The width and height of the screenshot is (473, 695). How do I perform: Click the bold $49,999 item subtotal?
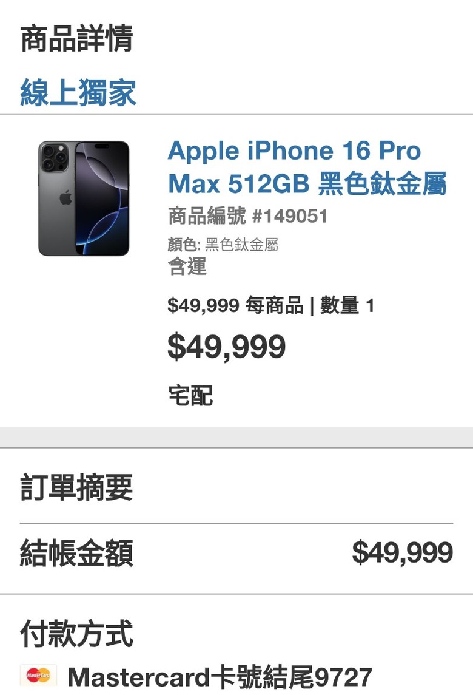226,347
